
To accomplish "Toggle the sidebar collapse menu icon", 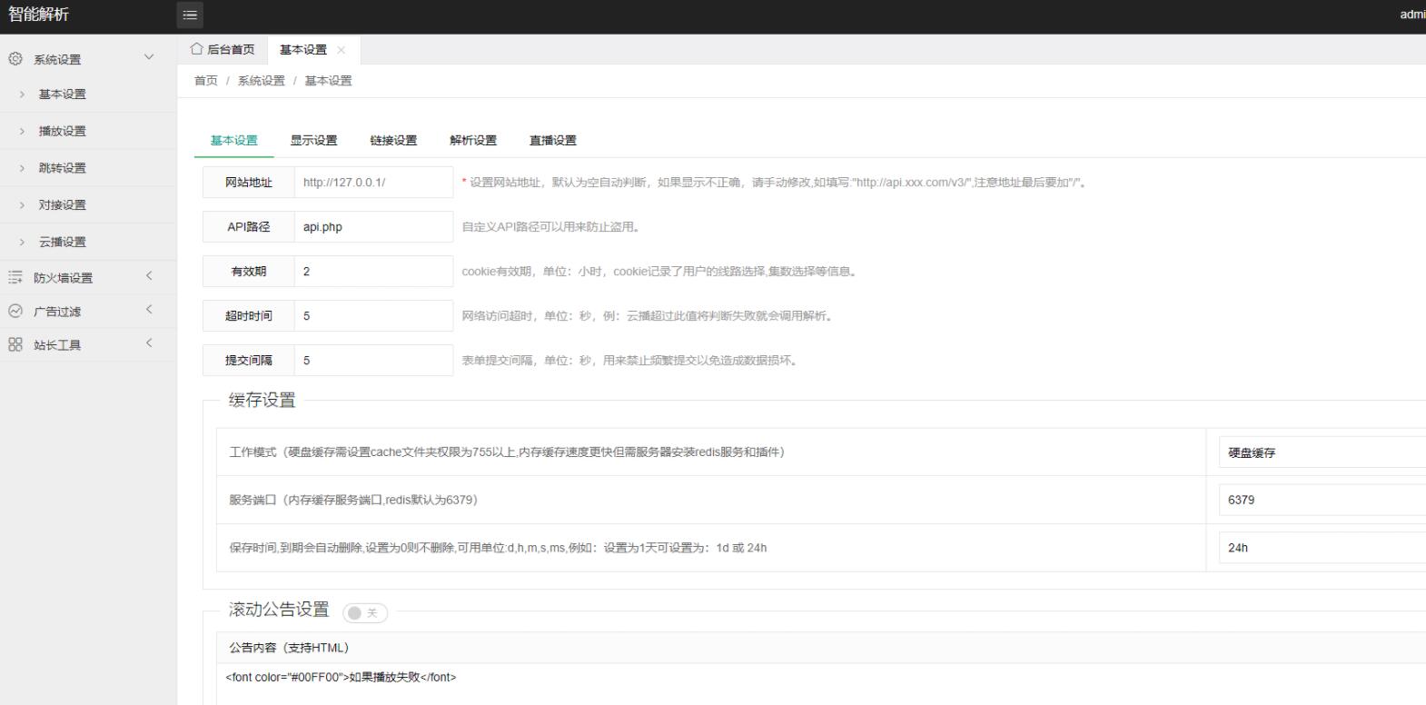I will (x=190, y=15).
